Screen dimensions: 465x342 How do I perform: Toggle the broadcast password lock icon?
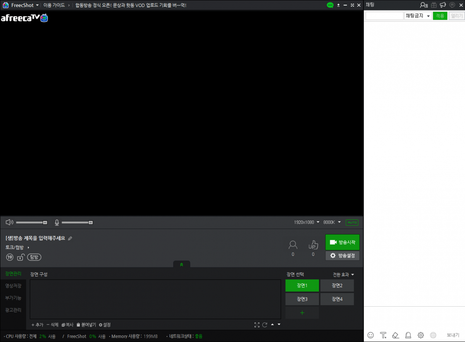click(21, 257)
